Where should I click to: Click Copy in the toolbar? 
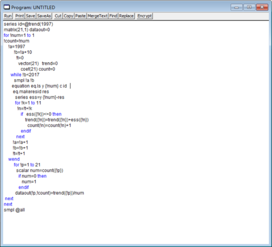[69, 16]
